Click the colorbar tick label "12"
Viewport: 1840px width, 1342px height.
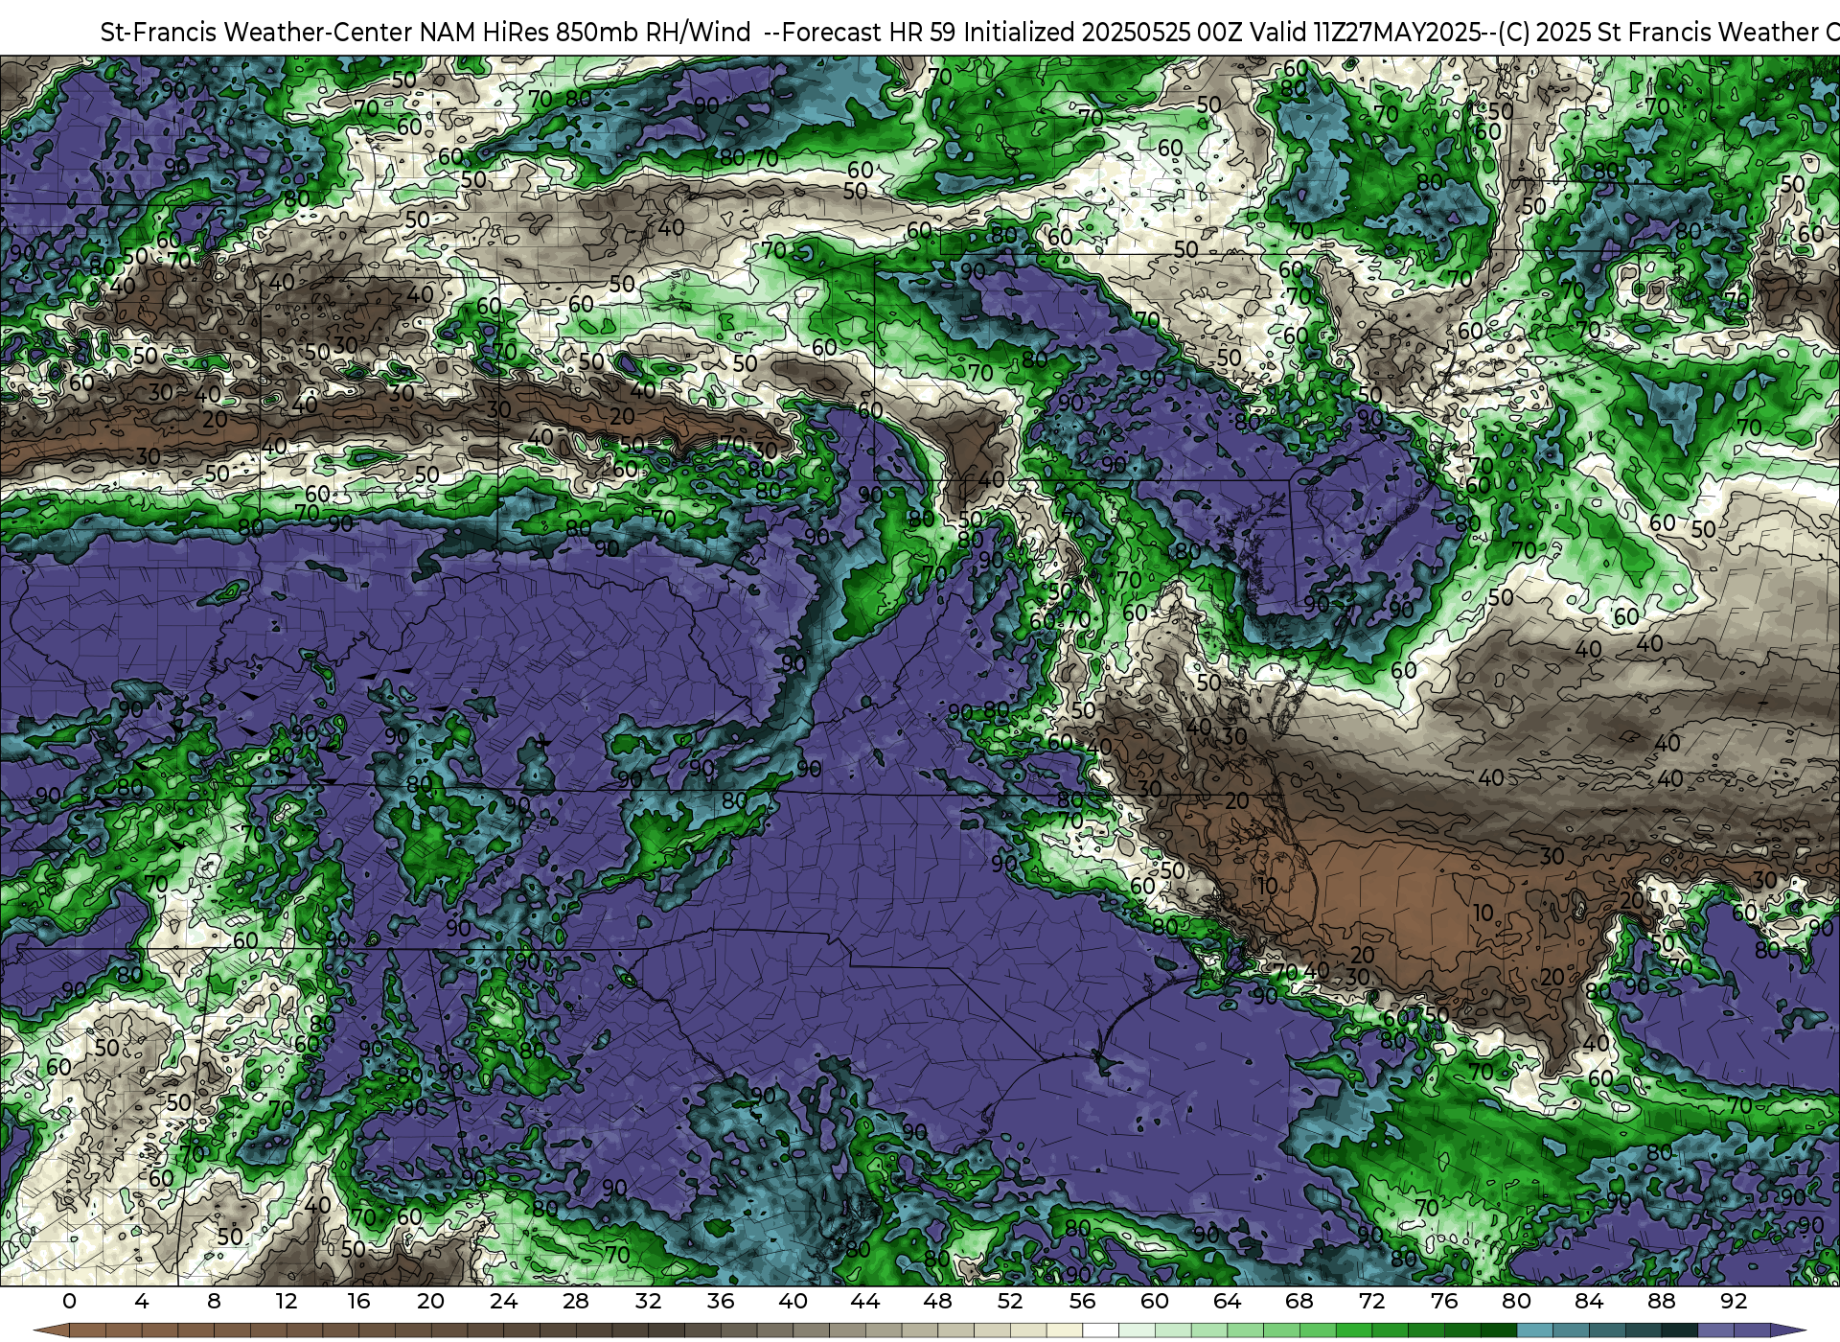click(x=287, y=1301)
